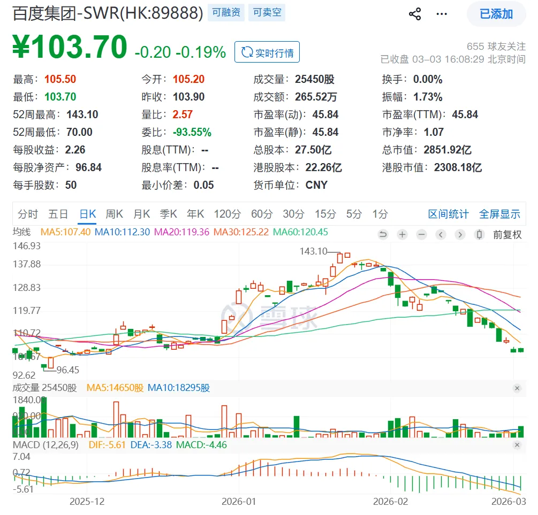Click the 港股市值 value 2308.18亿

tap(458, 168)
